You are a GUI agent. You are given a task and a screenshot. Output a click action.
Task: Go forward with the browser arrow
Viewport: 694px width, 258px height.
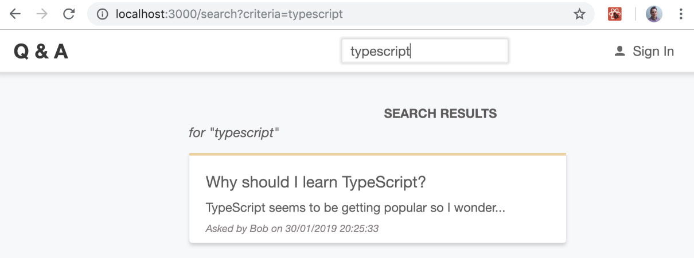pyautogui.click(x=42, y=14)
